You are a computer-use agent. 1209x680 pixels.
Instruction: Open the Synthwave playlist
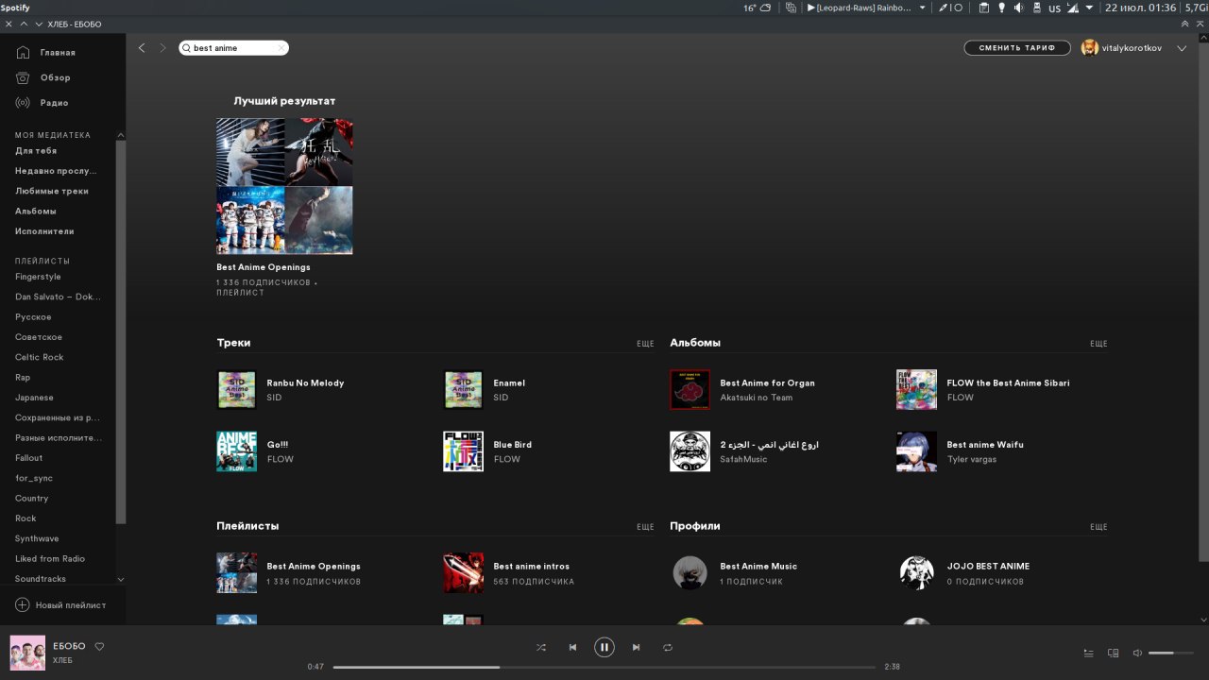coord(37,538)
